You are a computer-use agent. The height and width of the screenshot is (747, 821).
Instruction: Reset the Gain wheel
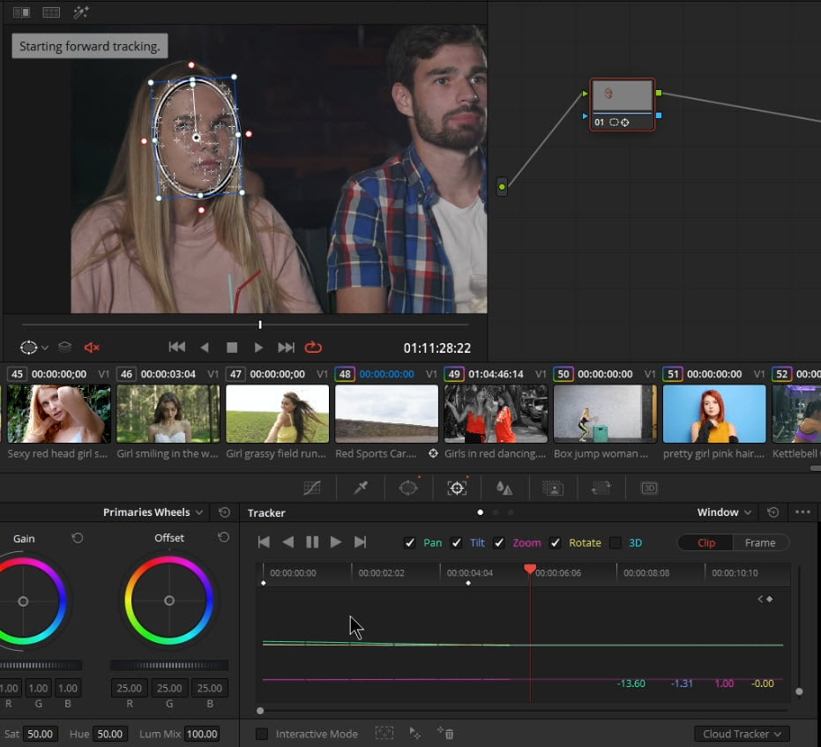pyautogui.click(x=78, y=538)
